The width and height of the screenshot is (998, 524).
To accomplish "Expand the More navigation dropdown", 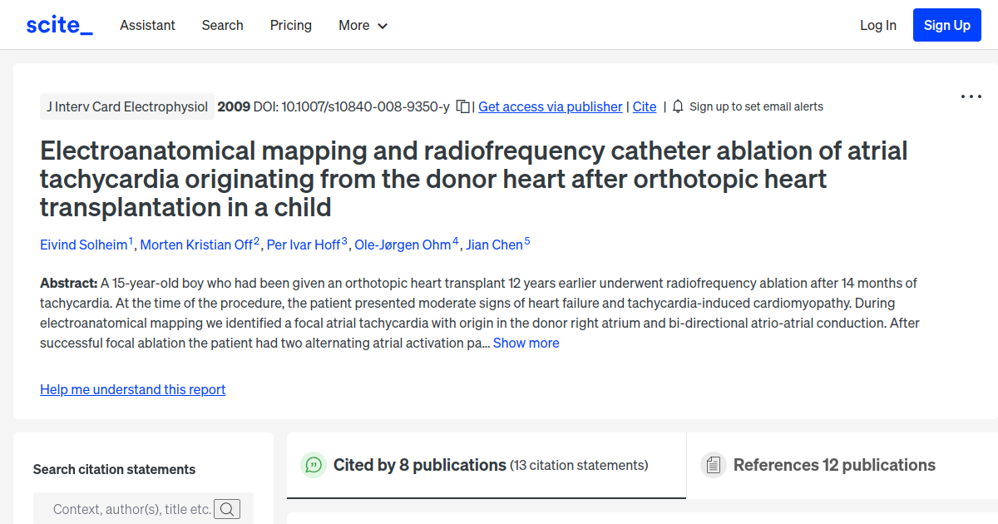I will pos(363,25).
